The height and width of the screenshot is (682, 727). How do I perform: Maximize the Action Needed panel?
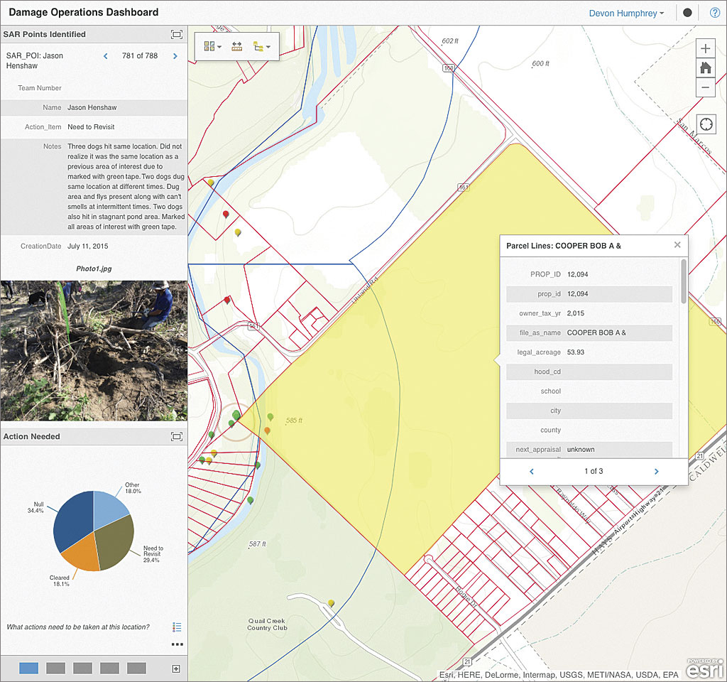tap(177, 436)
